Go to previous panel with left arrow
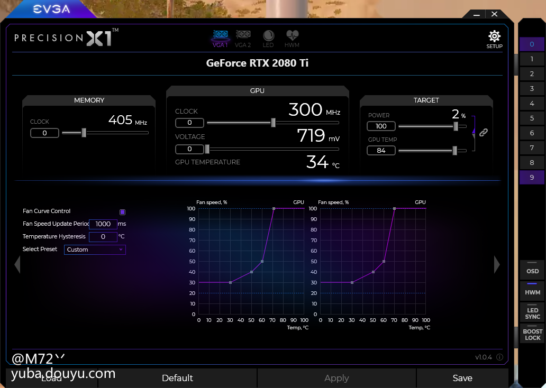546x388 pixels. 17,264
